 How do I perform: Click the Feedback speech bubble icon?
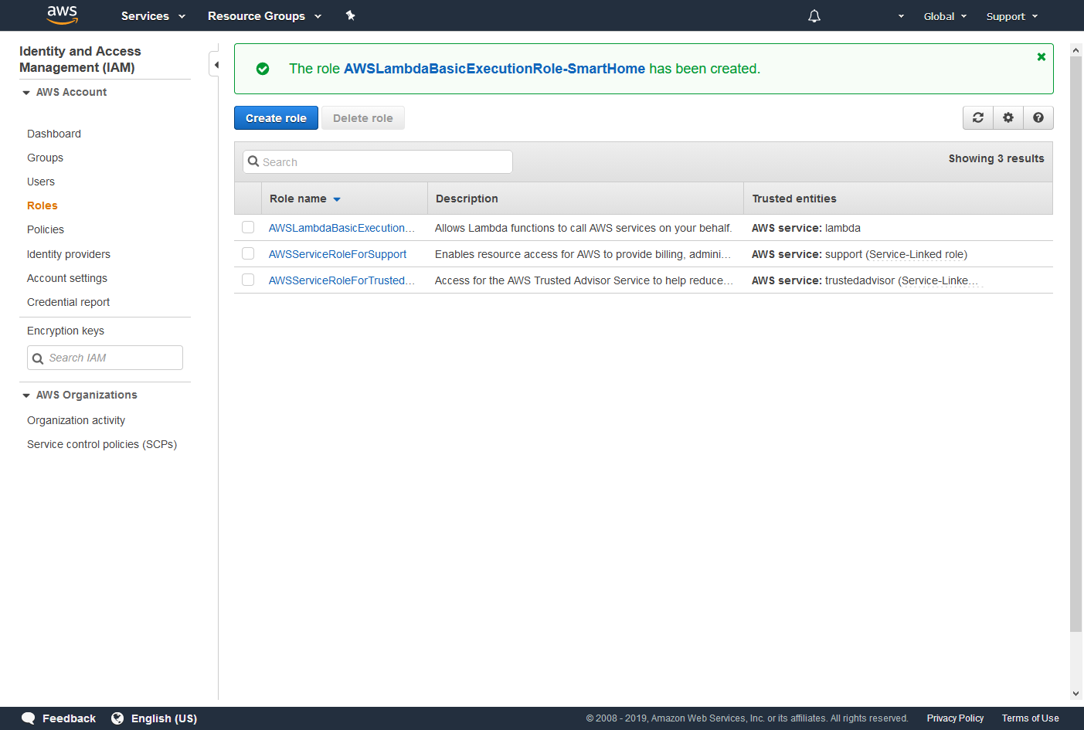tap(29, 718)
